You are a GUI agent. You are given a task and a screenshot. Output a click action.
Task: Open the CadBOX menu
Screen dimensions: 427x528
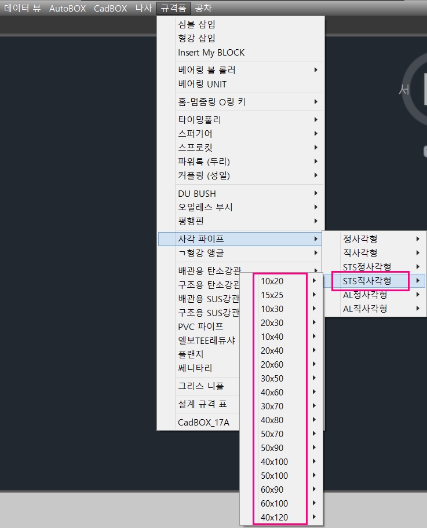(110, 8)
